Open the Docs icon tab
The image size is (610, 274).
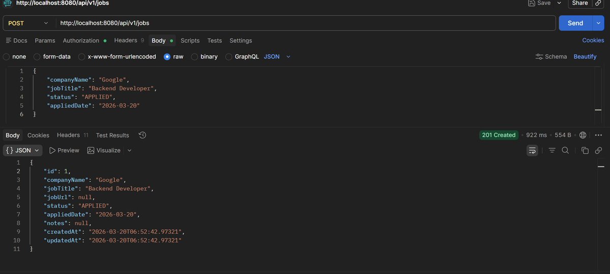17,40
